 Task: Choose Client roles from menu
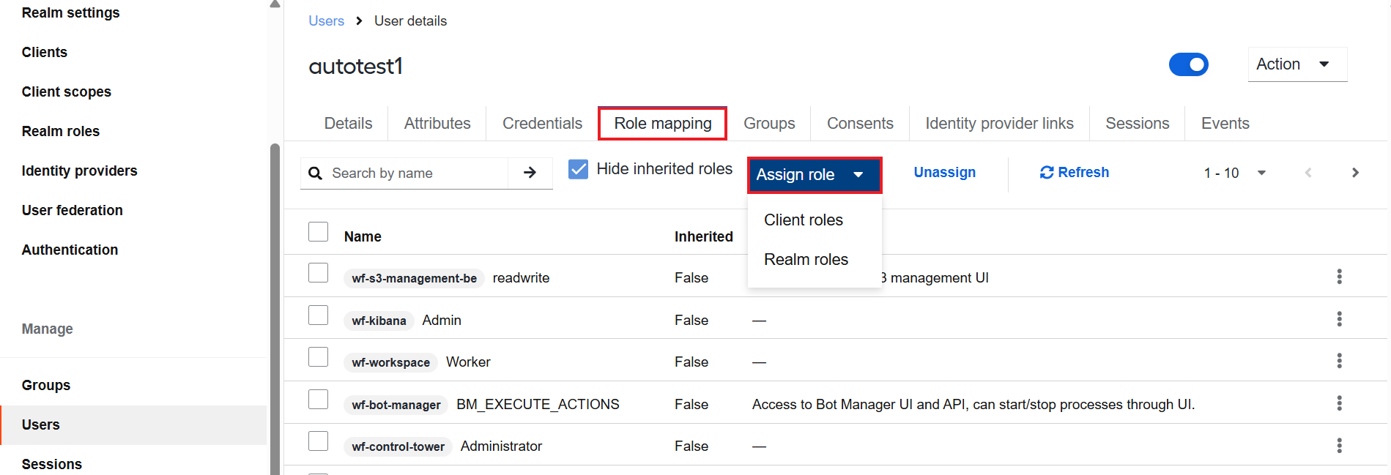tap(804, 220)
